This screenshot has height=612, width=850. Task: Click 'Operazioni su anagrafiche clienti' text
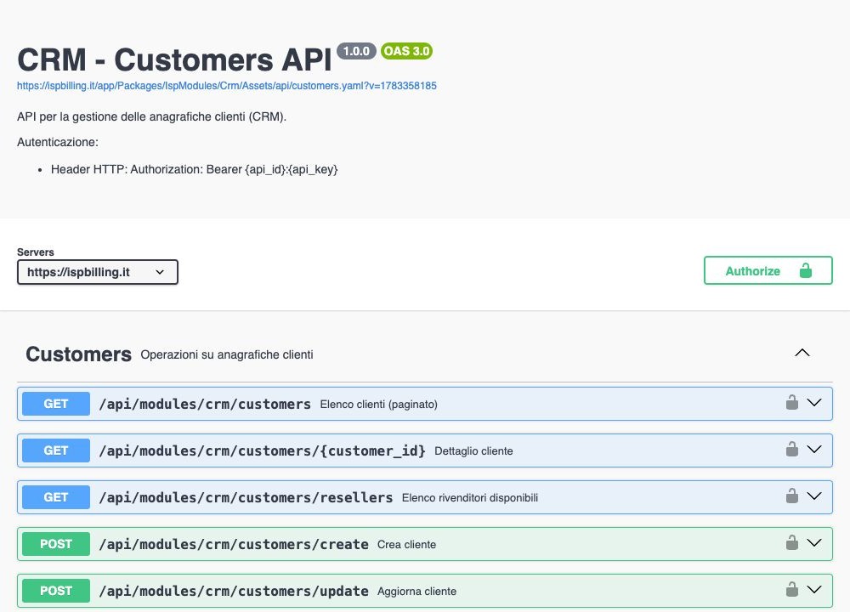[x=227, y=354]
